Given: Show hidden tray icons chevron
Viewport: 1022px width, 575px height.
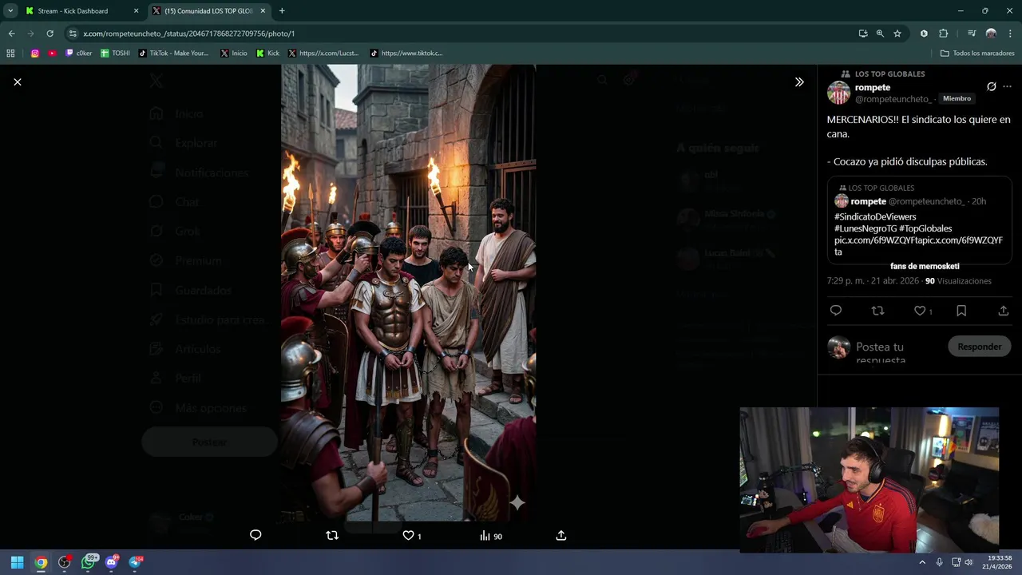Looking at the screenshot, I should [922, 562].
